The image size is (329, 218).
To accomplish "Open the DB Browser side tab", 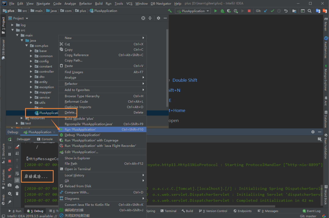I will (3, 50).
